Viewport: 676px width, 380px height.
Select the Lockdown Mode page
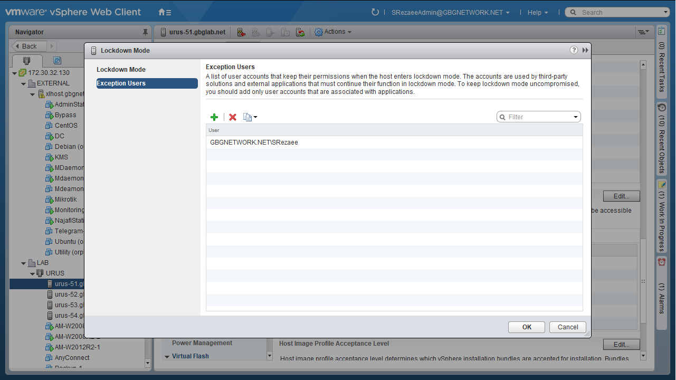pyautogui.click(x=121, y=70)
